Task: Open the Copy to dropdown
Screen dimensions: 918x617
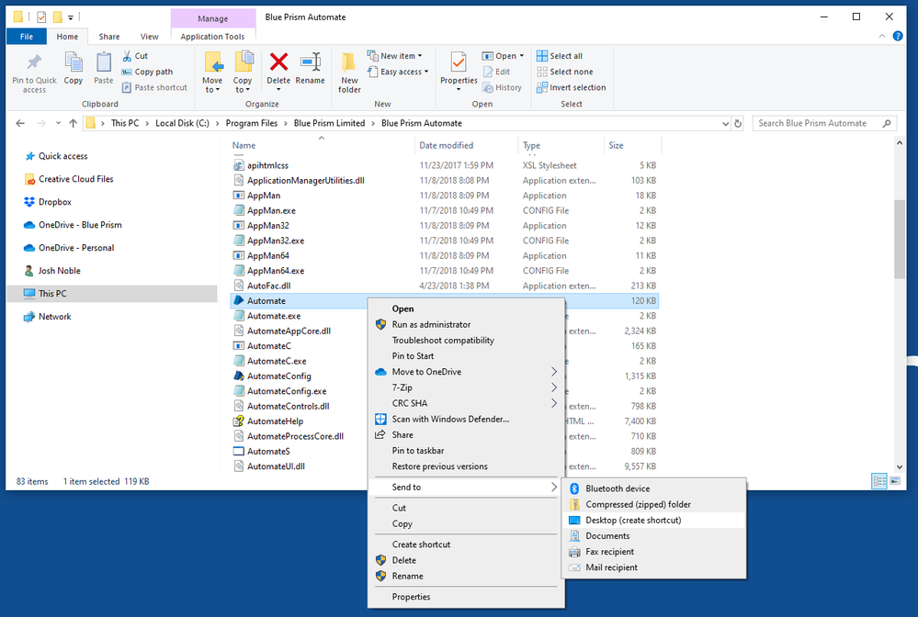Action: point(243,73)
